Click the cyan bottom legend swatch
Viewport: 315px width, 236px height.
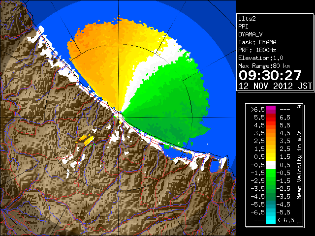coord(271,220)
